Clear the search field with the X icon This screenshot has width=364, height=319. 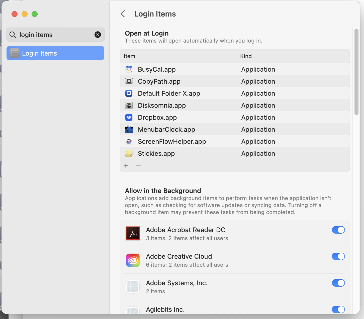[98, 35]
